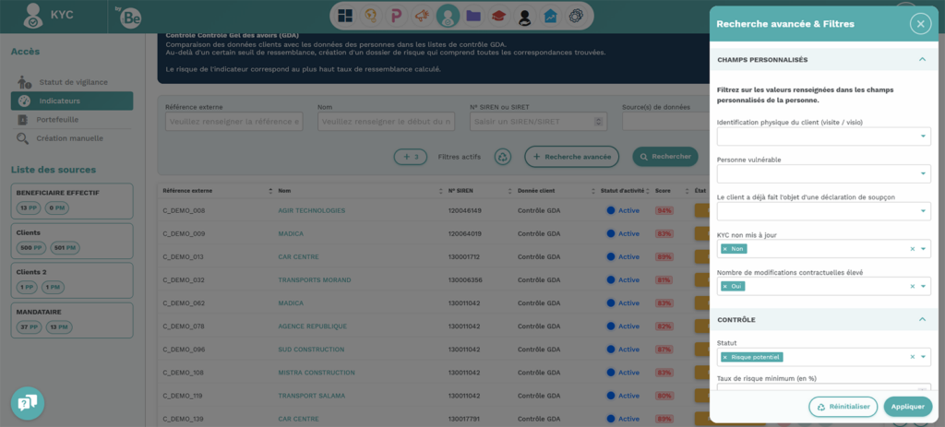The height and width of the screenshot is (427, 945).
Task: Click the Réinitialiser button
Action: (x=843, y=406)
